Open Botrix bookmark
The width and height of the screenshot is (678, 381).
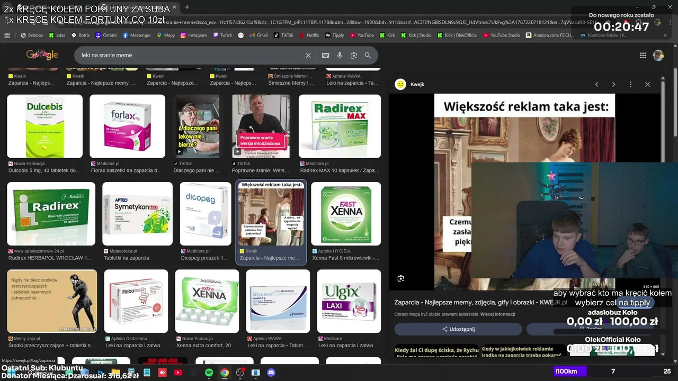point(81,35)
